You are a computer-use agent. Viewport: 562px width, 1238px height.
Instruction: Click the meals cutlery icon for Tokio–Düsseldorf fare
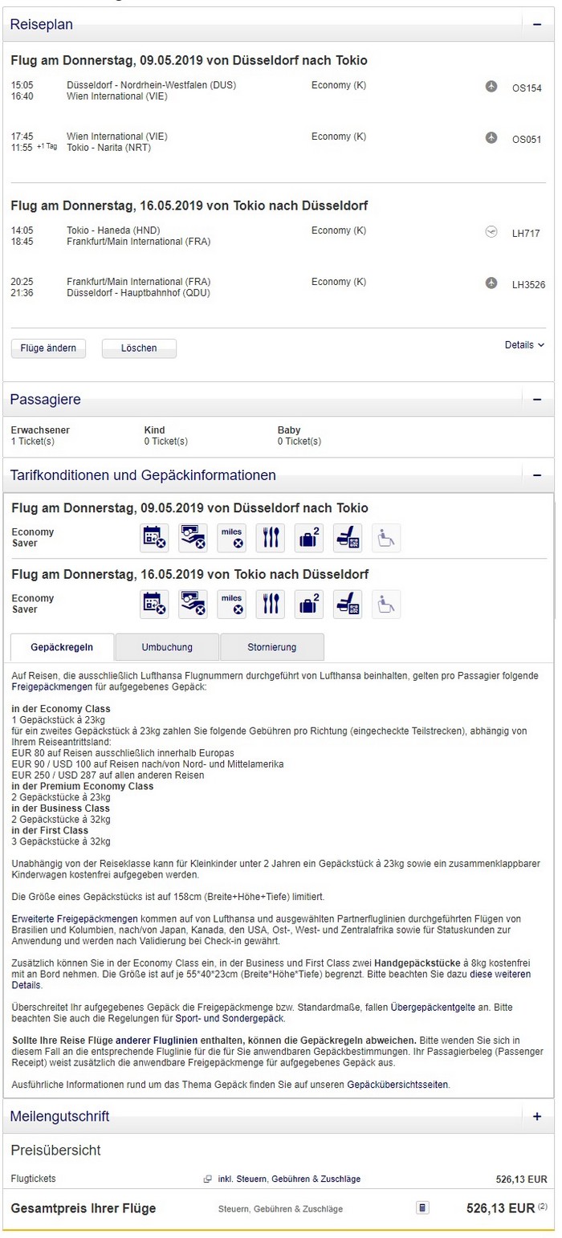tap(271, 604)
